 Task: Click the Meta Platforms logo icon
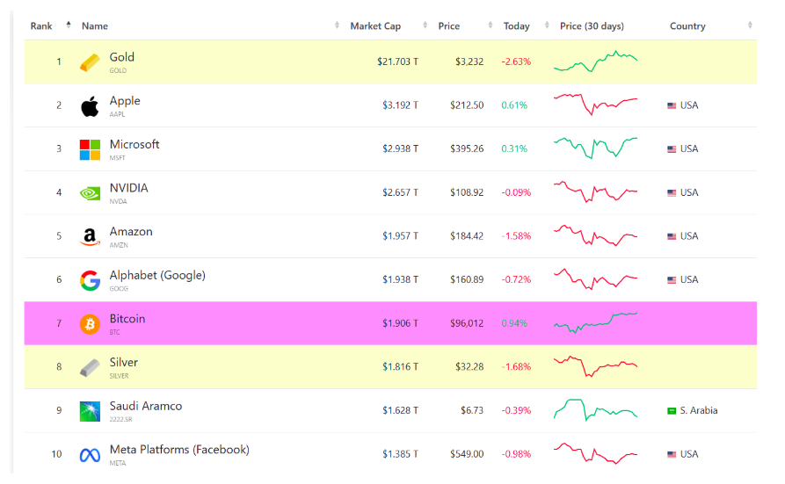pyautogui.click(x=90, y=455)
